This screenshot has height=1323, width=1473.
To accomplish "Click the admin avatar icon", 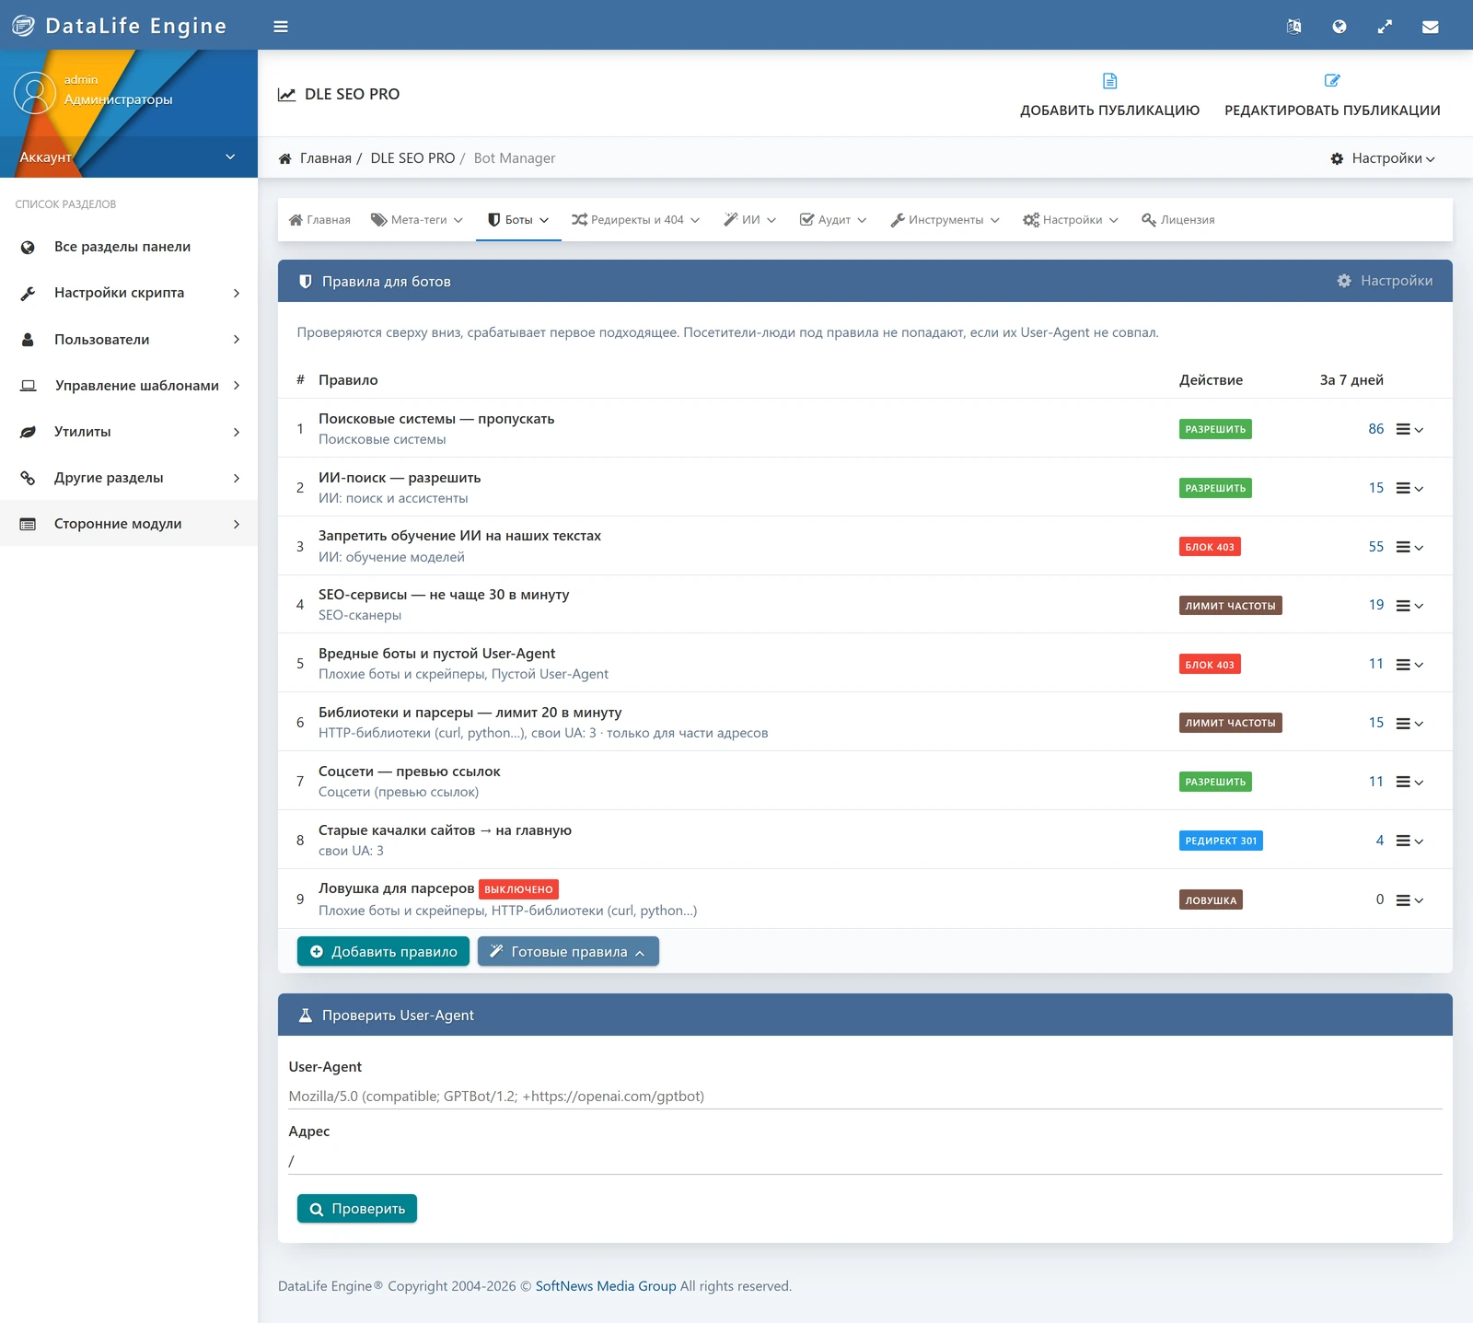I will click(x=35, y=93).
